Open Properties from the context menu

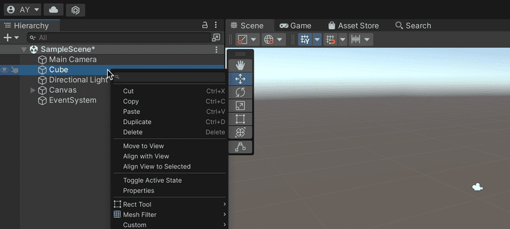pyautogui.click(x=169, y=191)
